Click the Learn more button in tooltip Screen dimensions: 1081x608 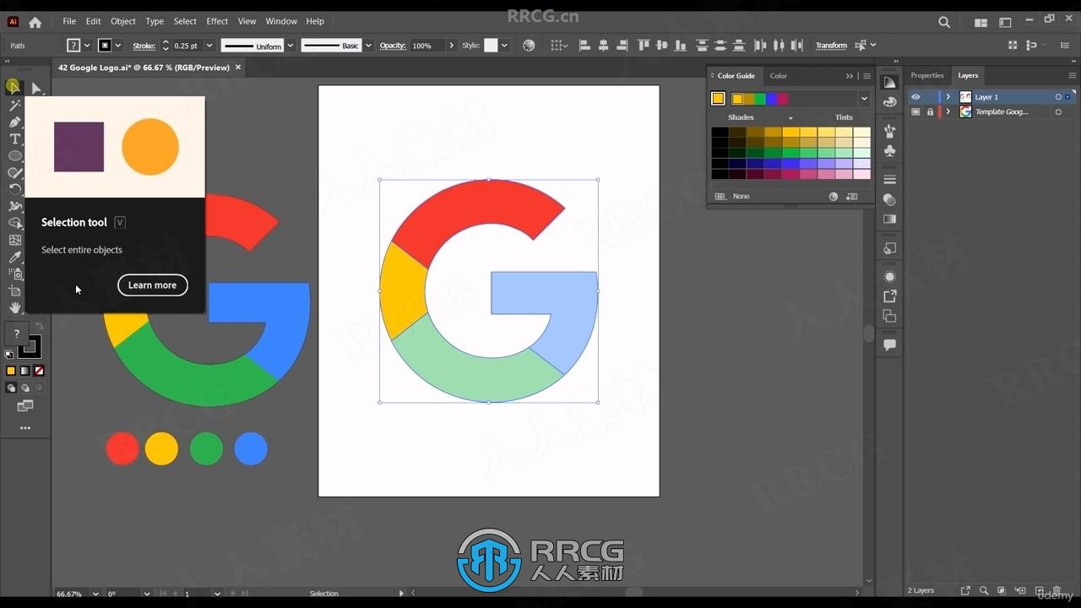[152, 285]
